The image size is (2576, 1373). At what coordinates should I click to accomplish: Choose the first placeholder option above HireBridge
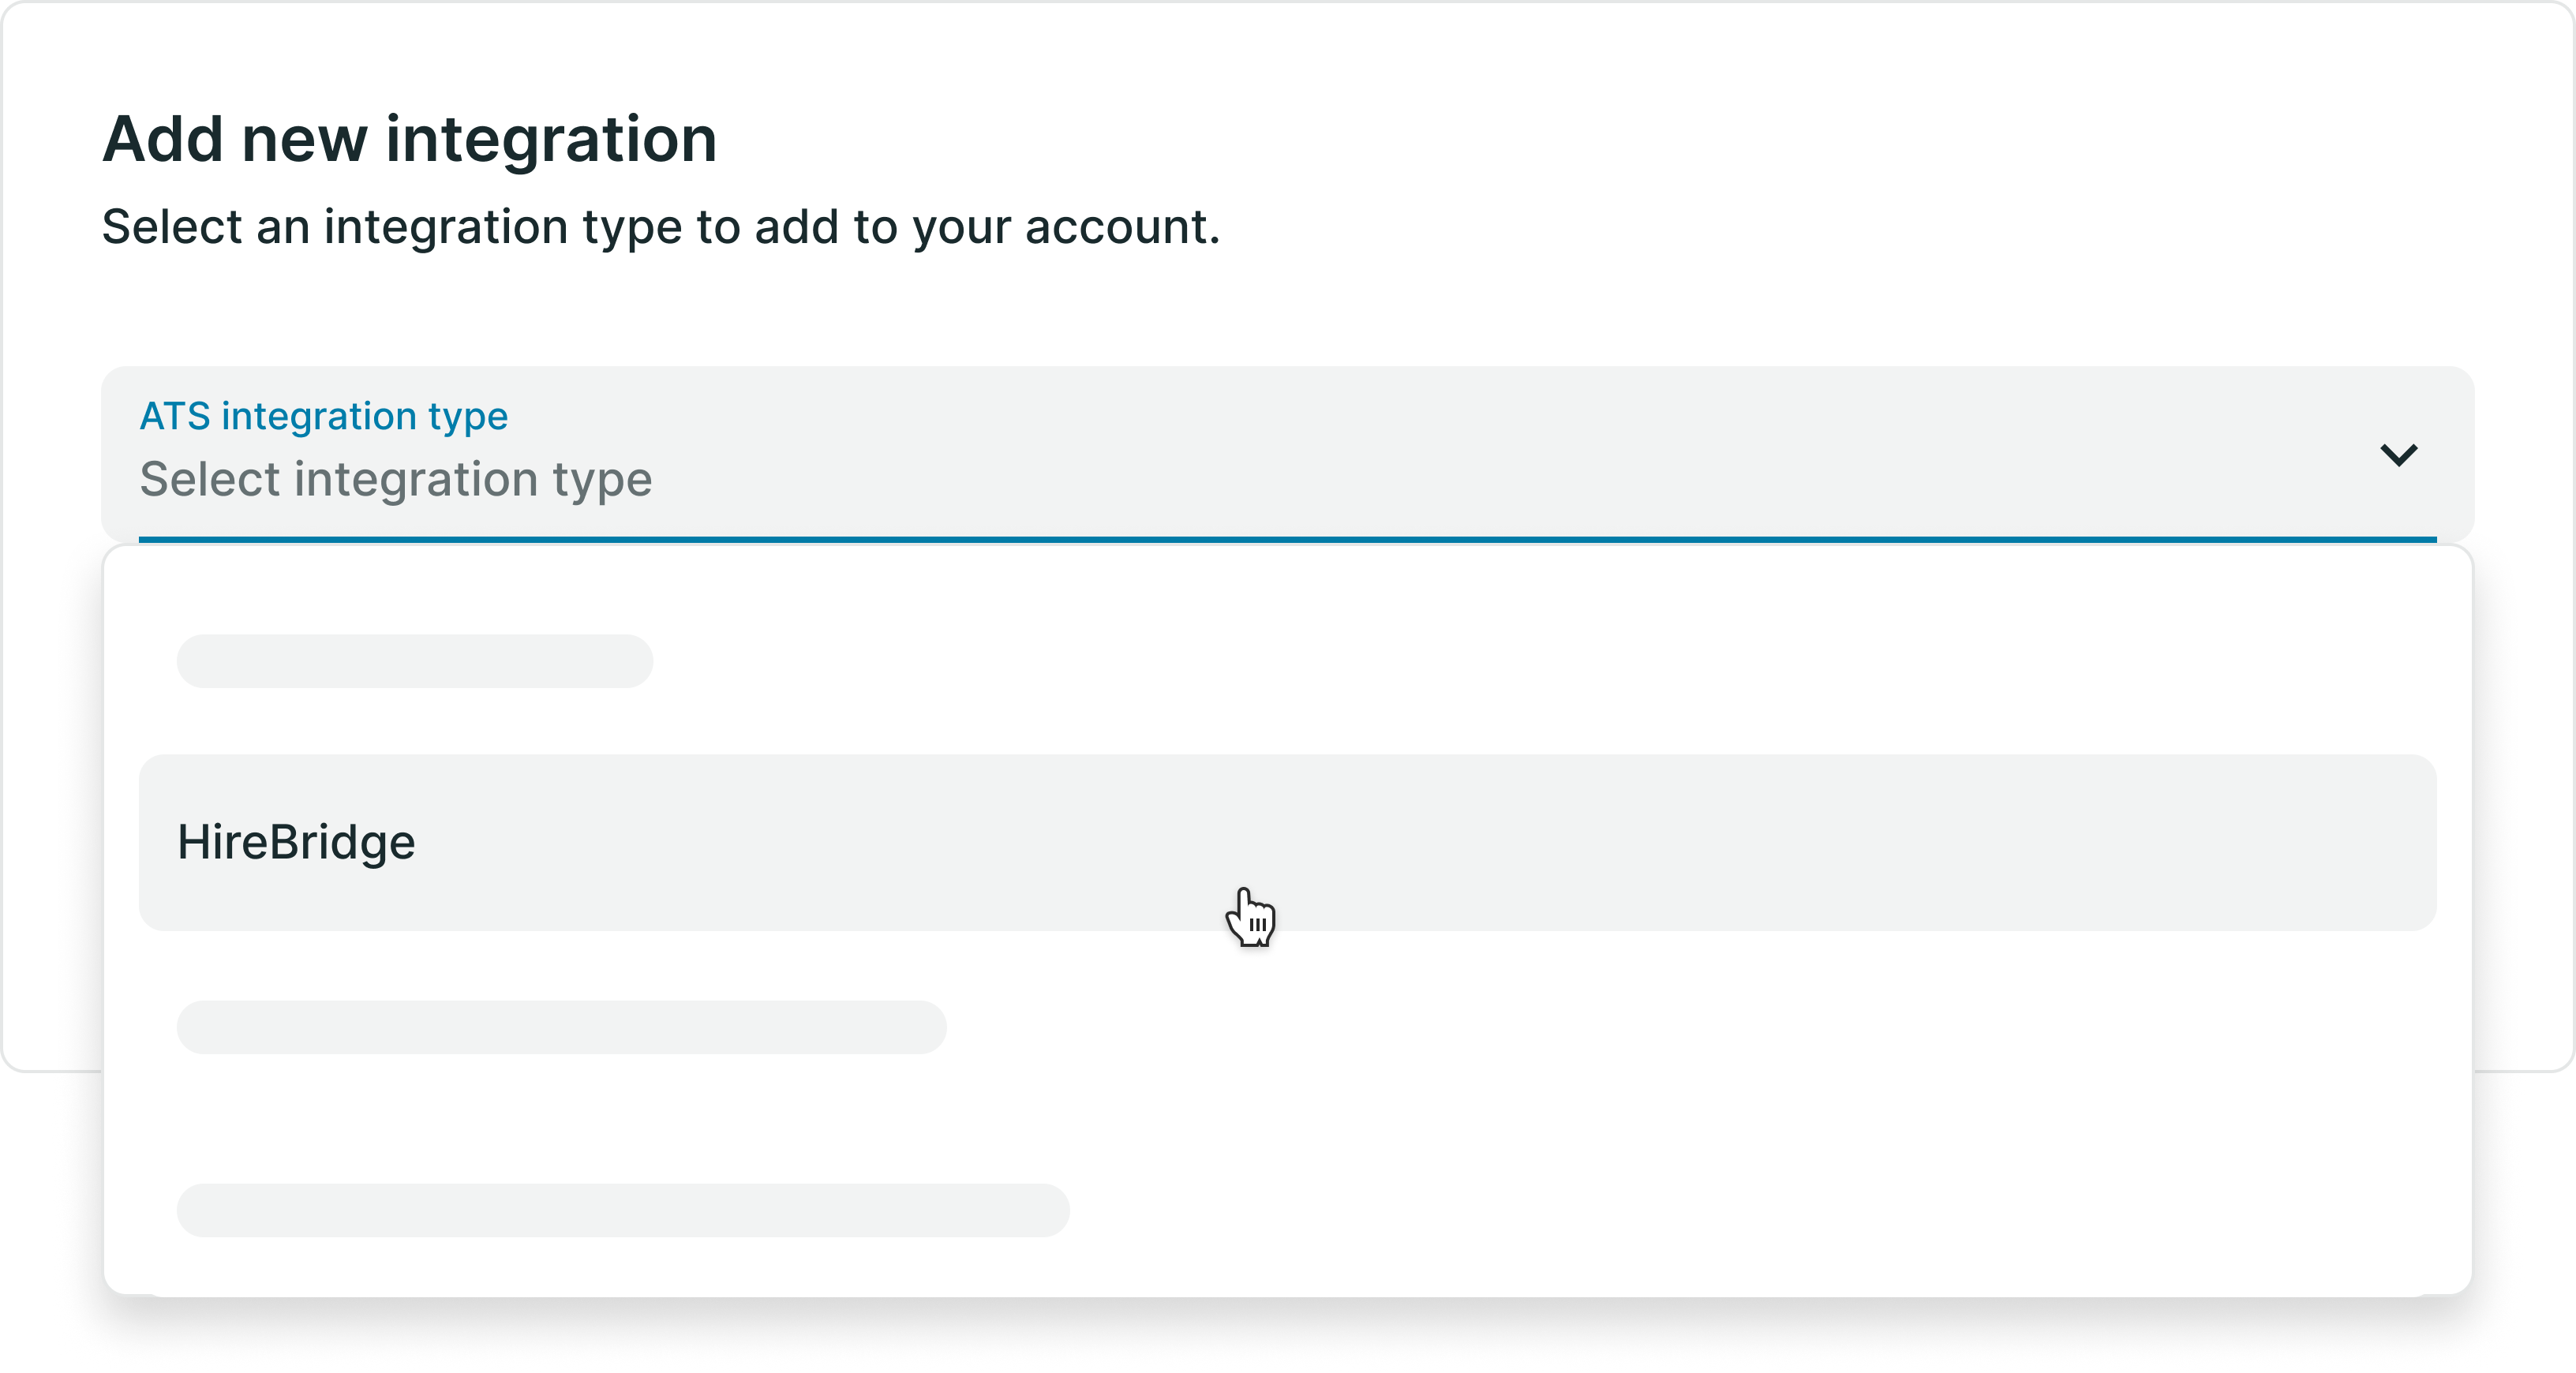coord(415,661)
